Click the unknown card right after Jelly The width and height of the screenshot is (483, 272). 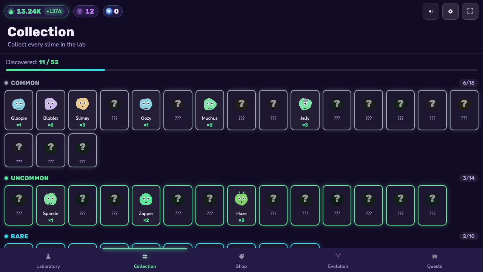click(337, 110)
